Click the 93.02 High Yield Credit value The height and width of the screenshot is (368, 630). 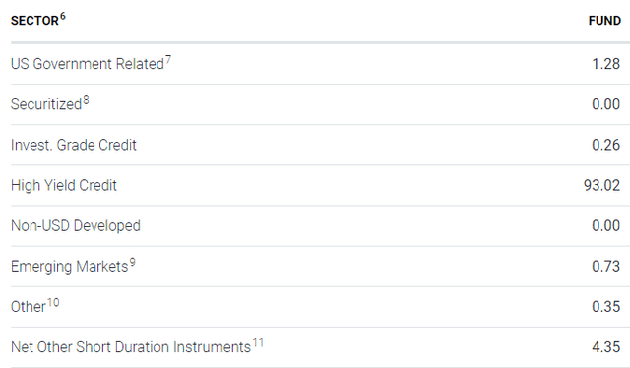[x=601, y=185]
